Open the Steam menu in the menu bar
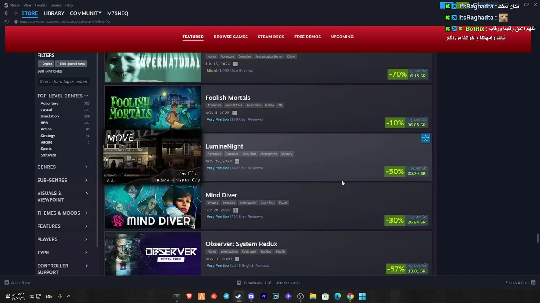540x303 pixels. coord(15,5)
